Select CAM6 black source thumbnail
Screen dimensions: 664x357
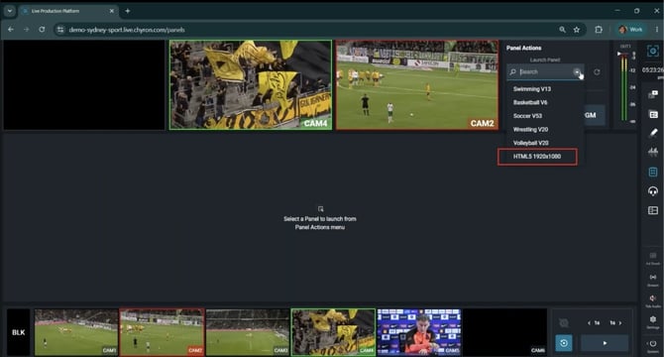(x=504, y=332)
